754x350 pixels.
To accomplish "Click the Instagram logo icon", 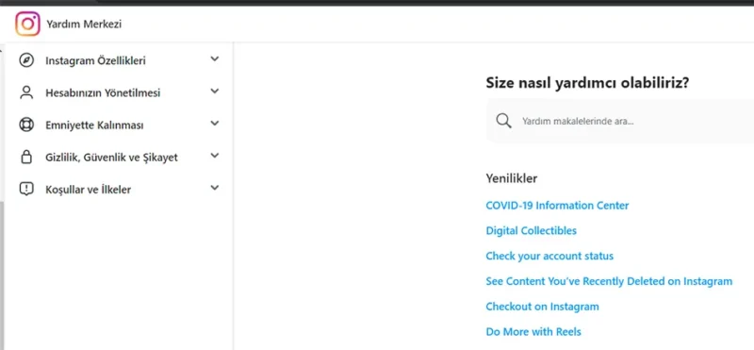I will [27, 24].
